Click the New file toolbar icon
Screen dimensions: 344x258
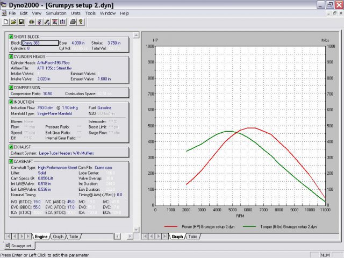click(6, 22)
